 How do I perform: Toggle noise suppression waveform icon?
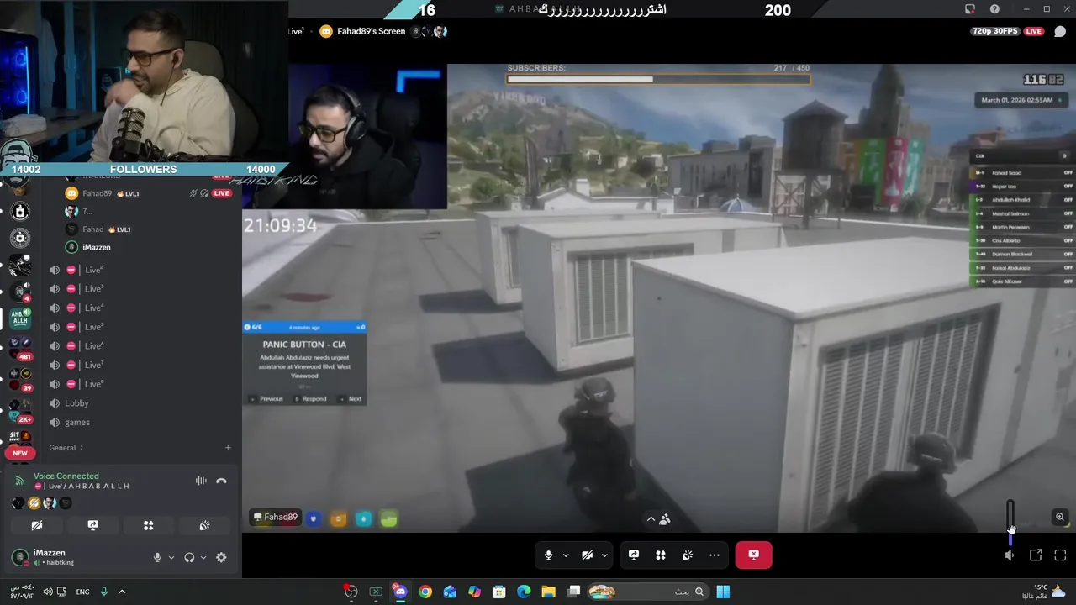201,481
